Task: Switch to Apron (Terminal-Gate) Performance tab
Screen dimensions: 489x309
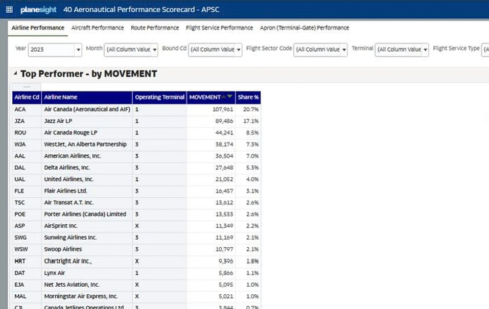Action: [x=305, y=28]
